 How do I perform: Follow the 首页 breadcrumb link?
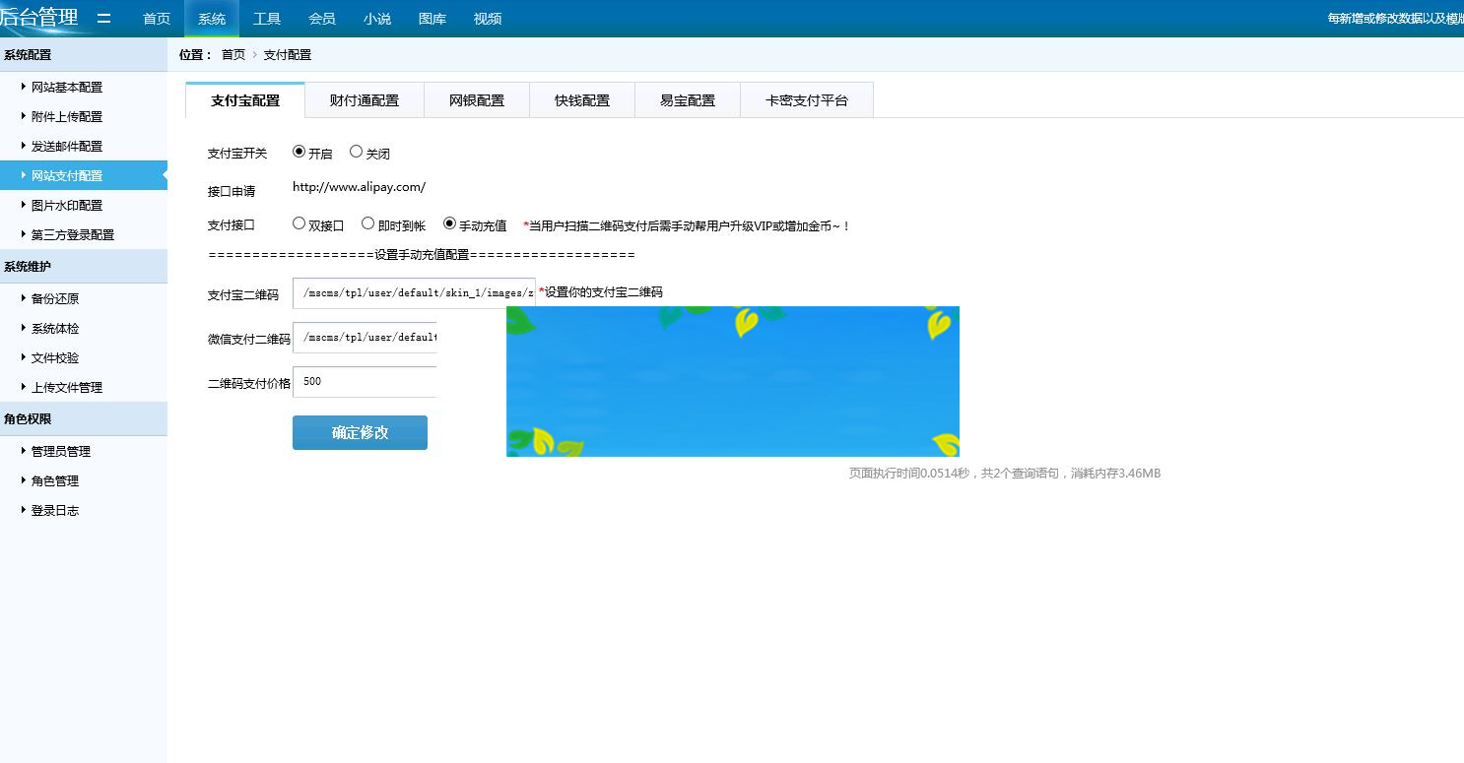(233, 55)
